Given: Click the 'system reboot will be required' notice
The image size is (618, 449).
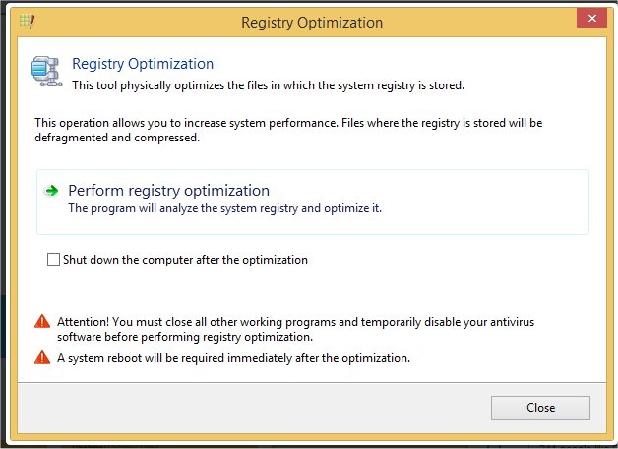Looking at the screenshot, I should pos(233,358).
